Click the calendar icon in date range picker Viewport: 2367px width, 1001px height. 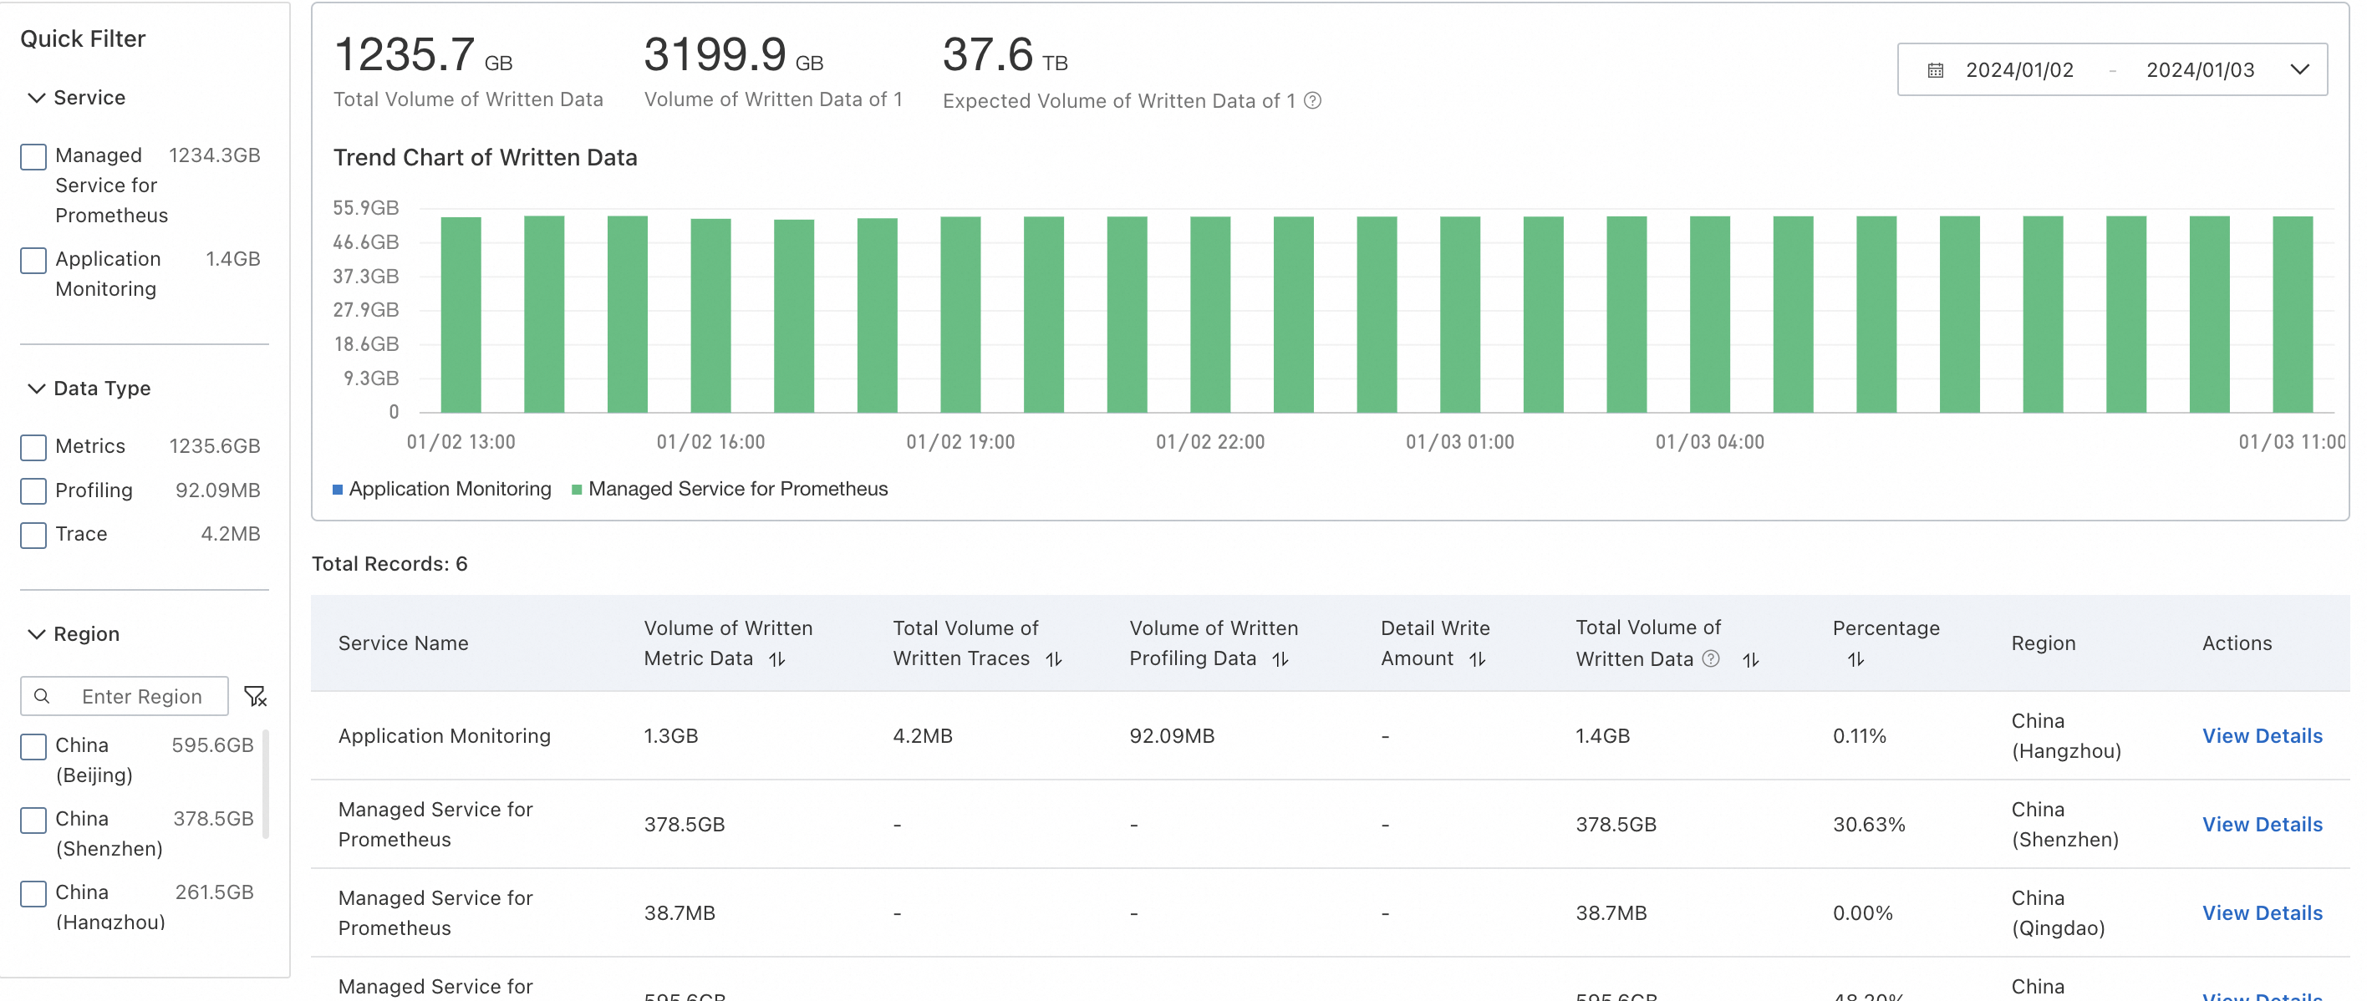coord(1935,71)
